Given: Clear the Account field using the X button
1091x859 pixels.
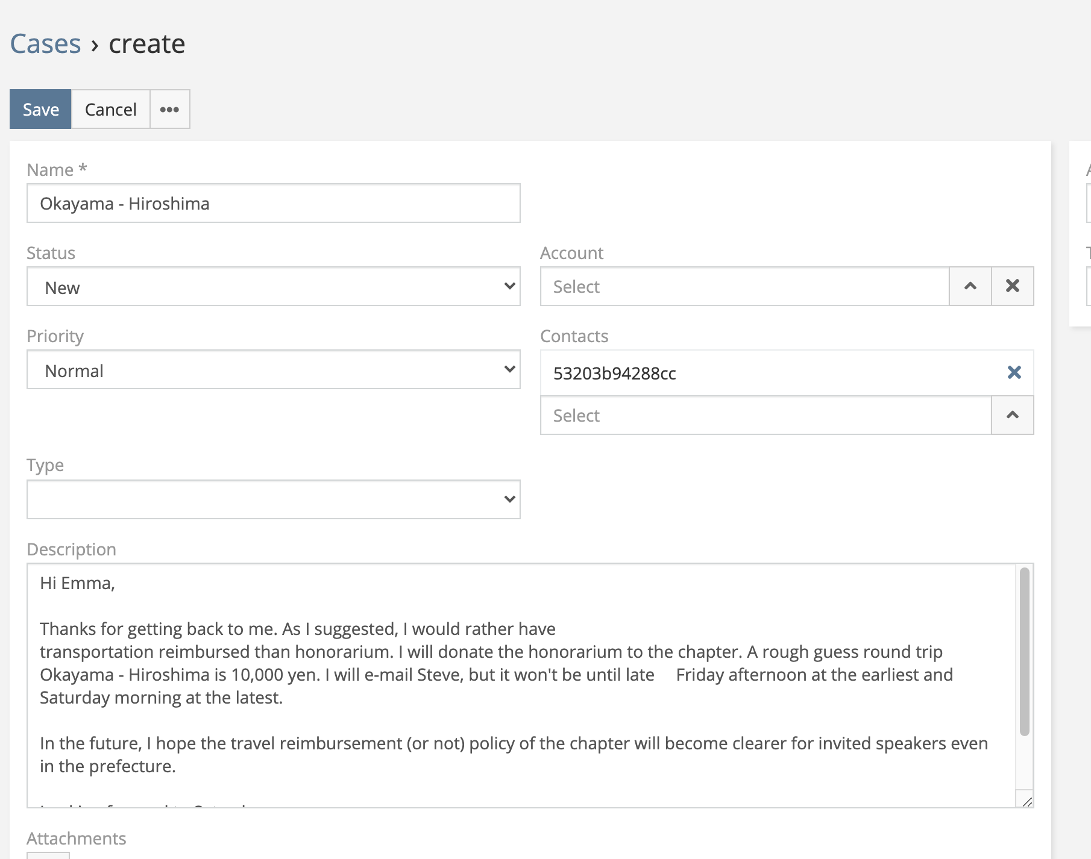Looking at the screenshot, I should click(1013, 286).
